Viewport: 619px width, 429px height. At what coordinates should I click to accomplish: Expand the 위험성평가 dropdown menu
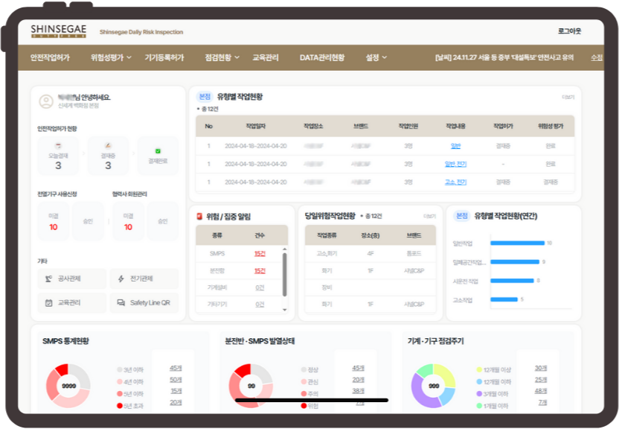(129, 57)
